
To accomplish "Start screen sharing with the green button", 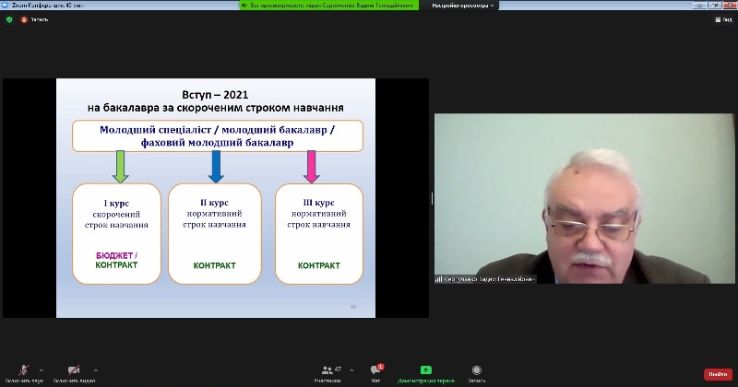I will click(x=426, y=373).
